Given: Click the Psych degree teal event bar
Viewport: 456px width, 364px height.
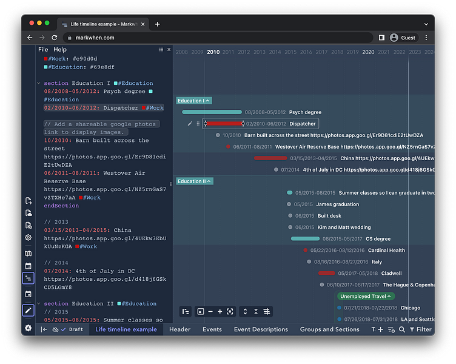Looking at the screenshot, I should (x=212, y=112).
